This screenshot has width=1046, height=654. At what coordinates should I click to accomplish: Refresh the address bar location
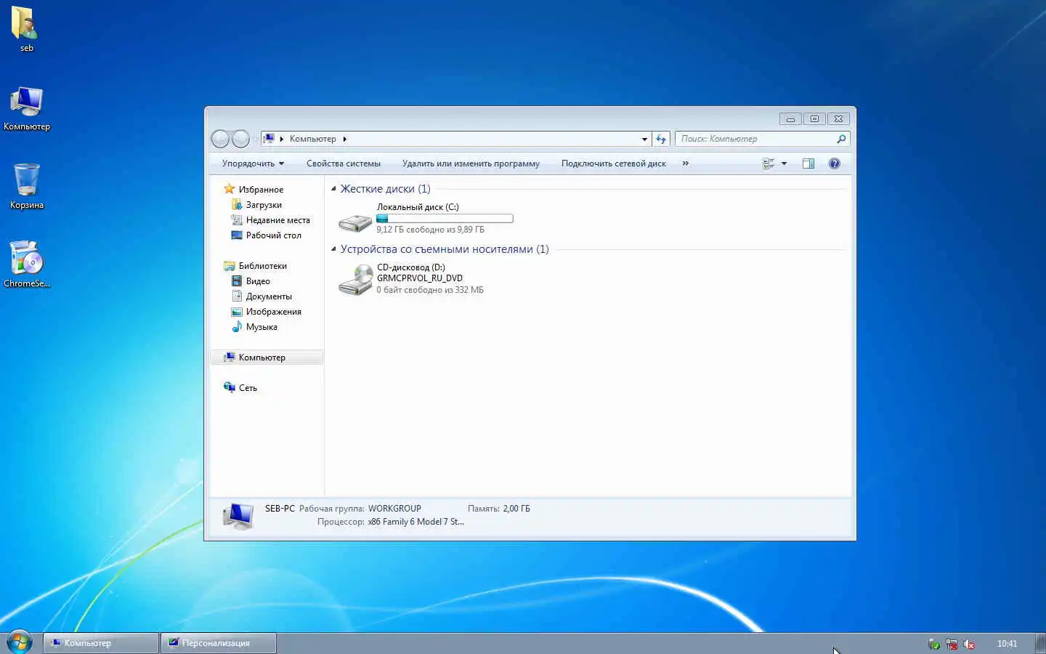click(x=661, y=139)
